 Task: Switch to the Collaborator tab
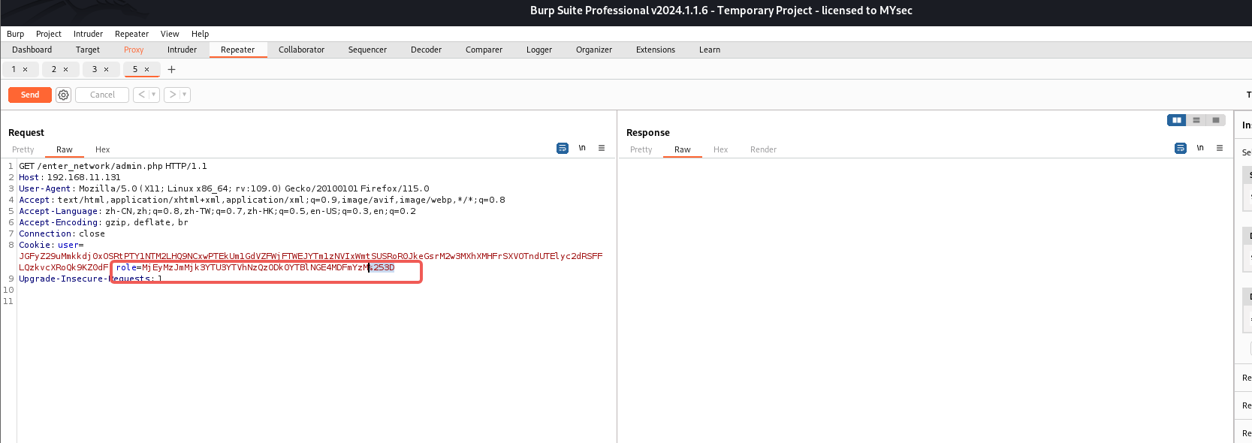coord(301,50)
